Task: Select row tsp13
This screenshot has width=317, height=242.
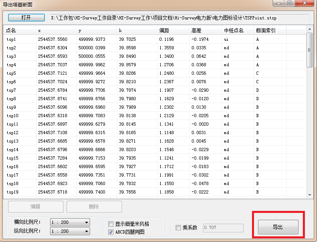Action: coord(155,141)
